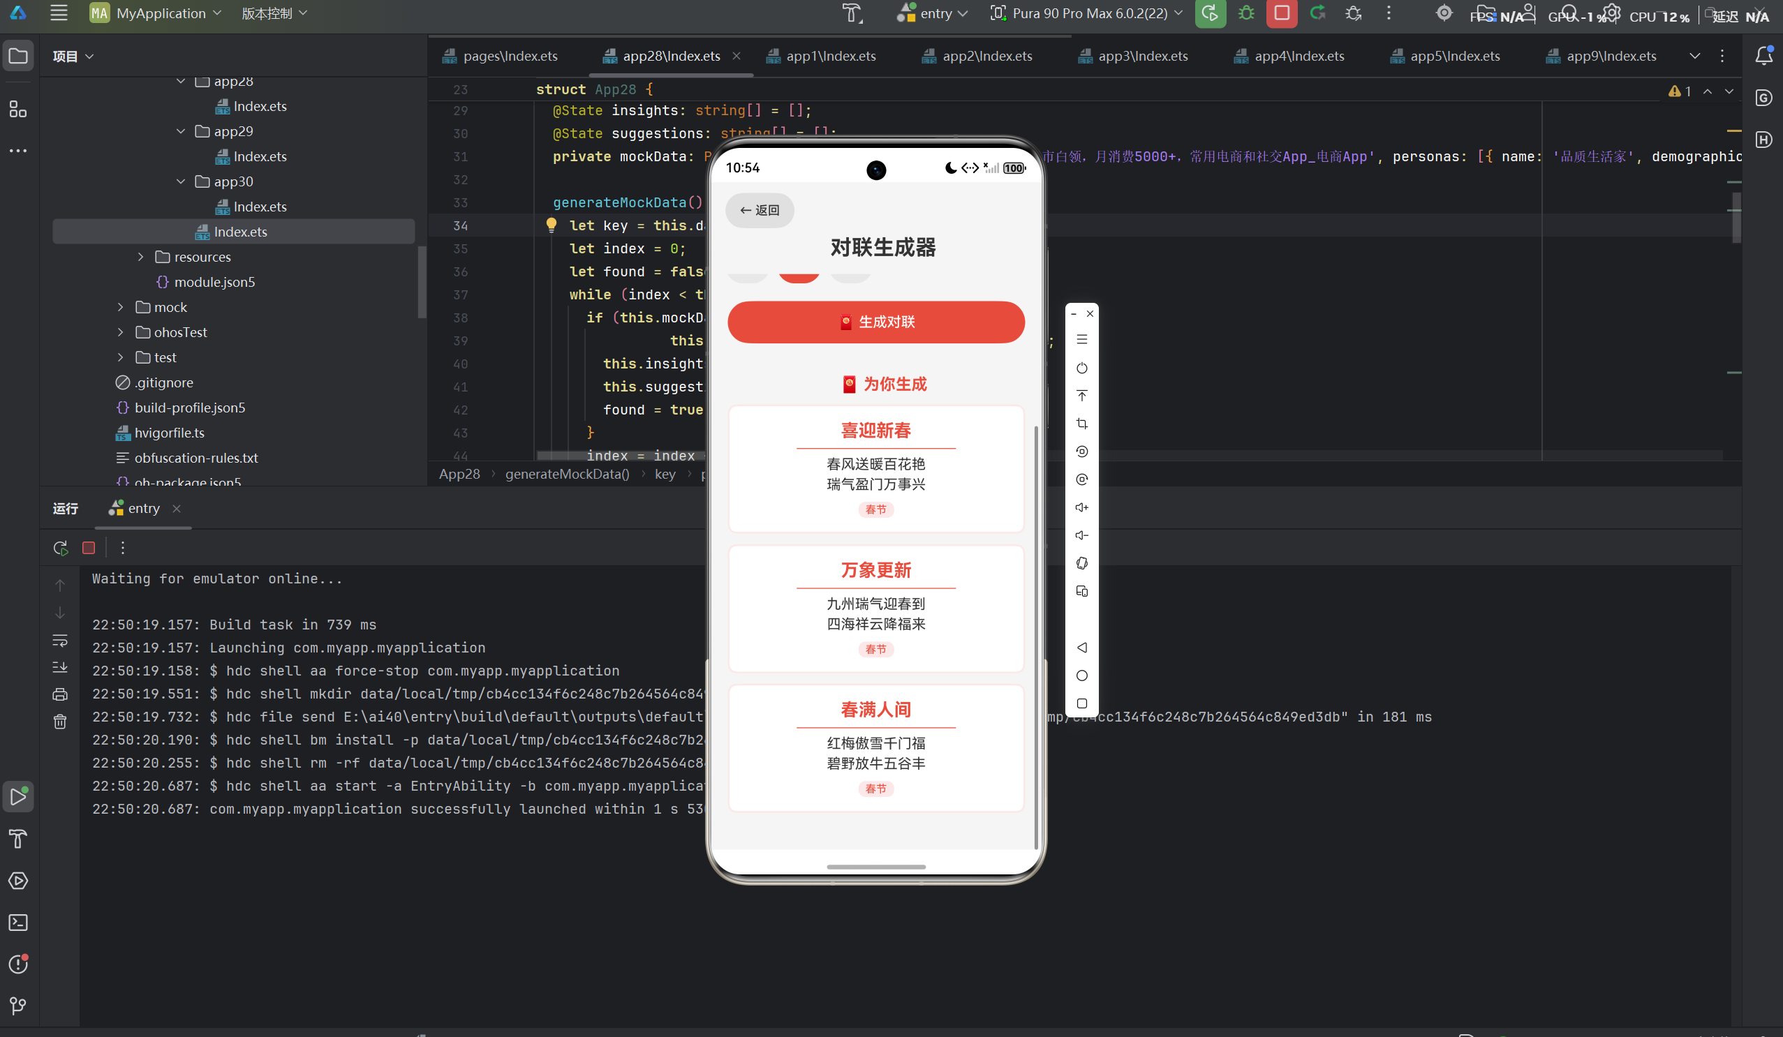This screenshot has width=1783, height=1037.
Task: Collapse the app29 folder
Action: click(x=180, y=132)
